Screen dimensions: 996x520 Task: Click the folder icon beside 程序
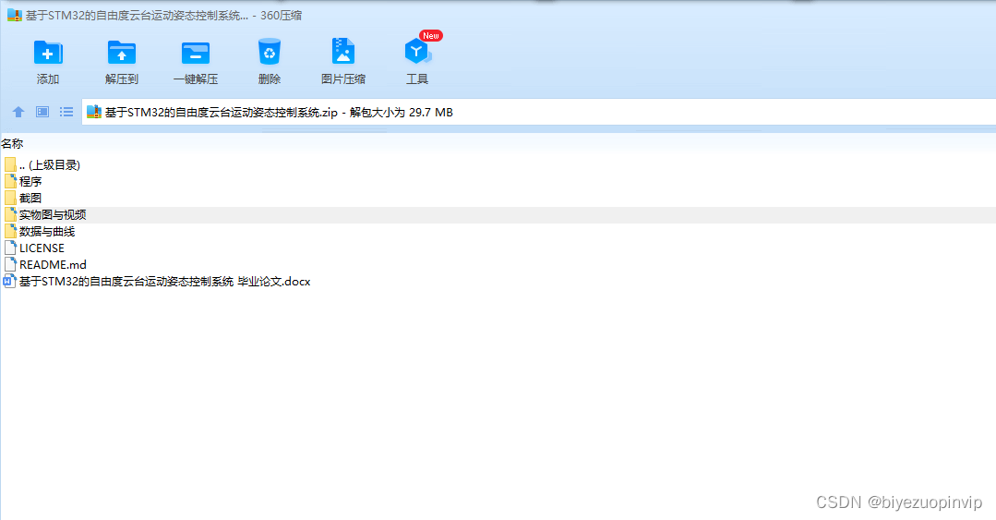click(9, 181)
